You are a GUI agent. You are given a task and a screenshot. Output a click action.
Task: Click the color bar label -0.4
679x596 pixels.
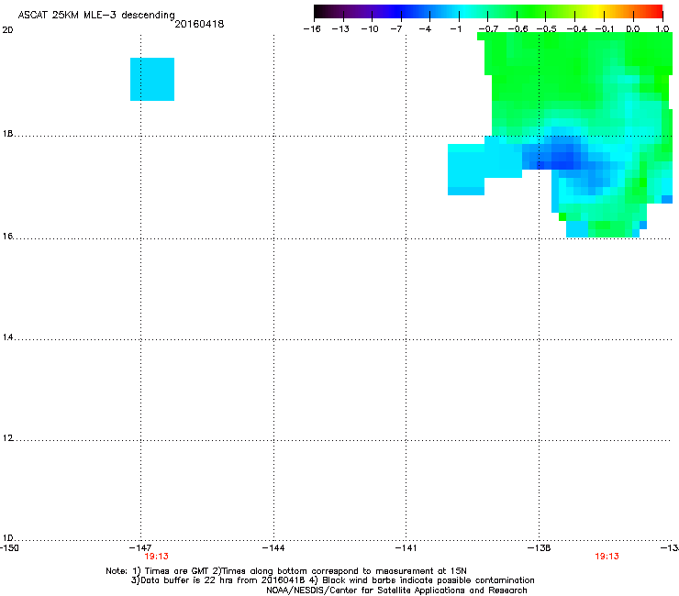tap(577, 29)
